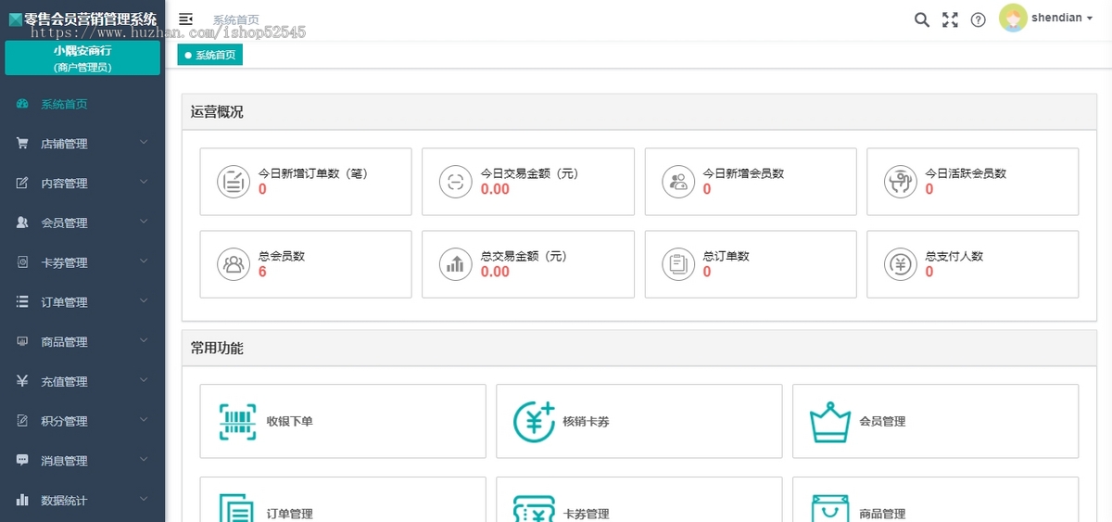Image resolution: width=1112 pixels, height=522 pixels.
Task: Open help question mark icon
Action: pyautogui.click(x=978, y=19)
